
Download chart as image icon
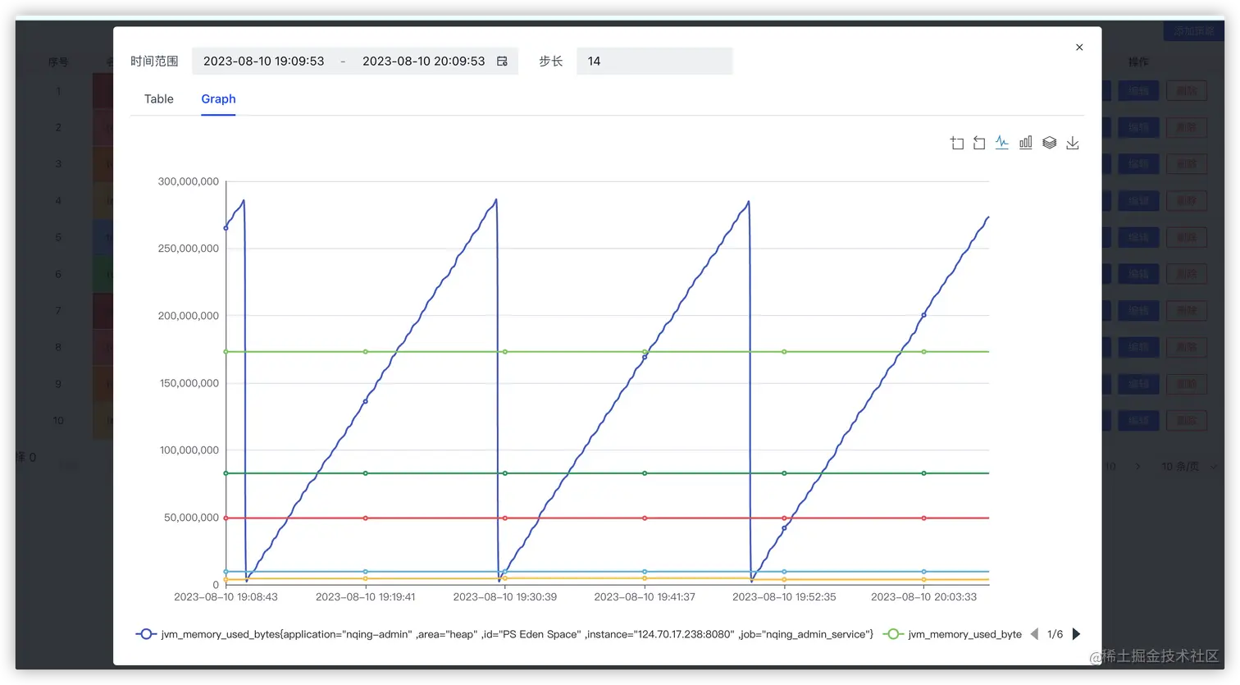click(x=1073, y=143)
